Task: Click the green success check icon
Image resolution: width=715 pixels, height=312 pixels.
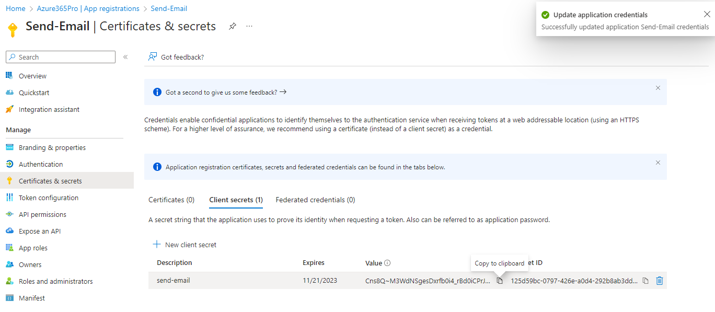Action: pyautogui.click(x=546, y=15)
